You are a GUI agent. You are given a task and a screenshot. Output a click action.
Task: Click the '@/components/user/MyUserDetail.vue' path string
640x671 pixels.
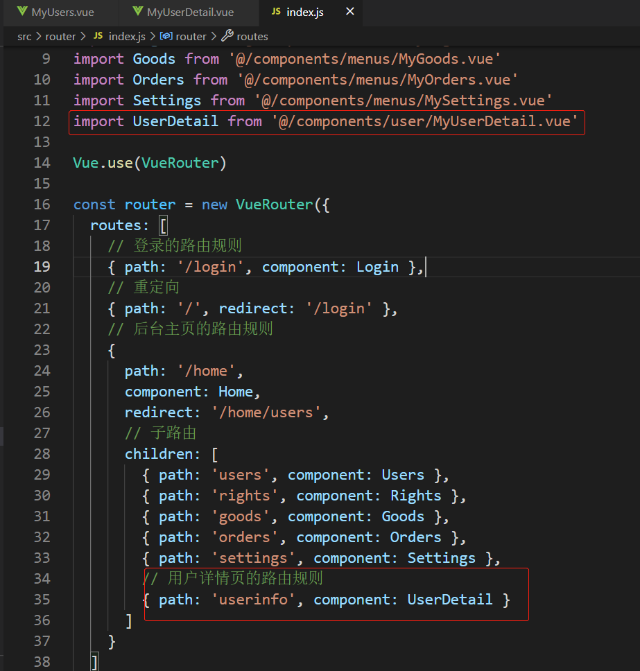(424, 121)
